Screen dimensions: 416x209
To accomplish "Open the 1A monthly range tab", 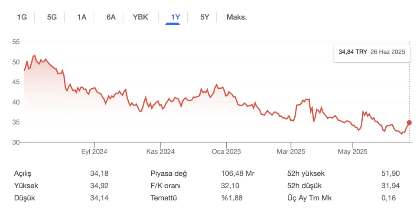I will click(82, 17).
